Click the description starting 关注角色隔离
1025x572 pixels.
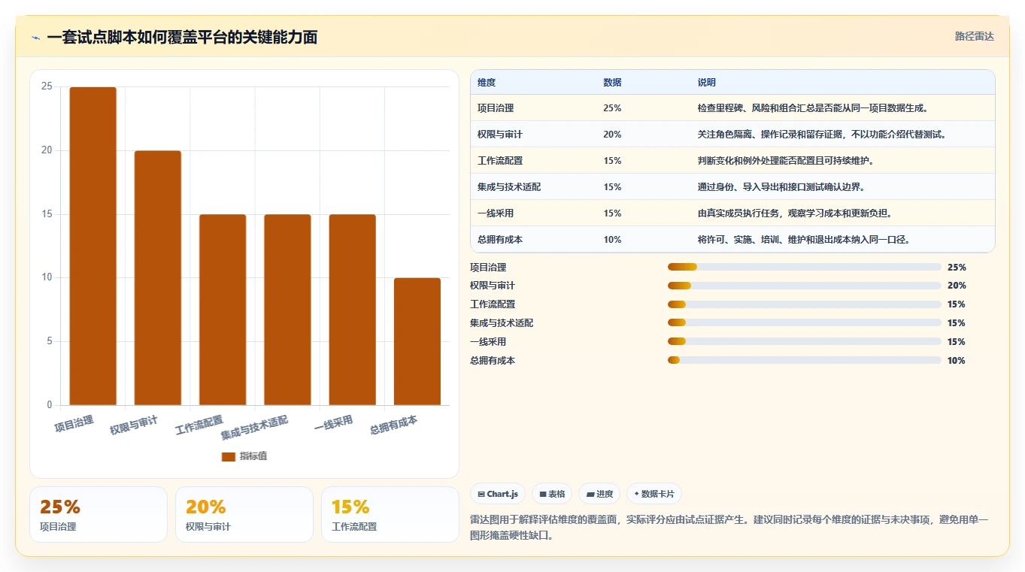point(821,135)
